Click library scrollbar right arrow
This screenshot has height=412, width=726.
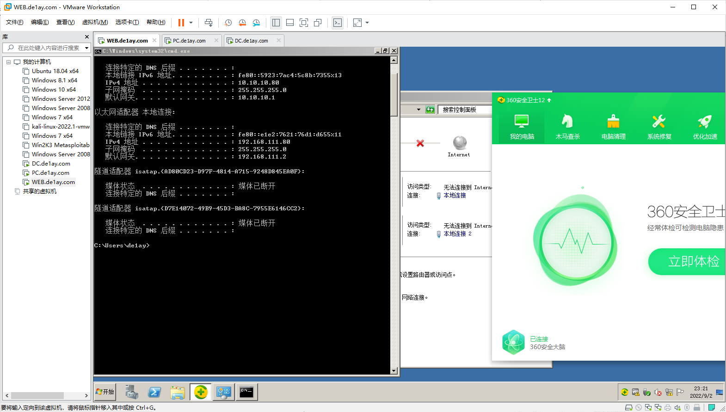coord(86,395)
